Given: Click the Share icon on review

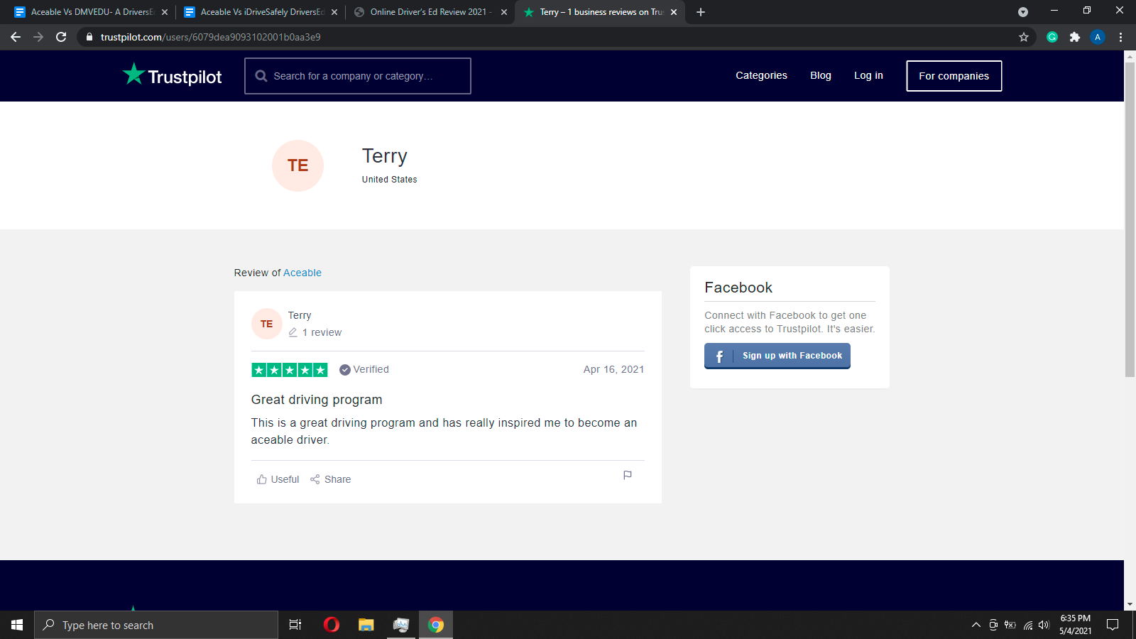Looking at the screenshot, I should coord(315,479).
